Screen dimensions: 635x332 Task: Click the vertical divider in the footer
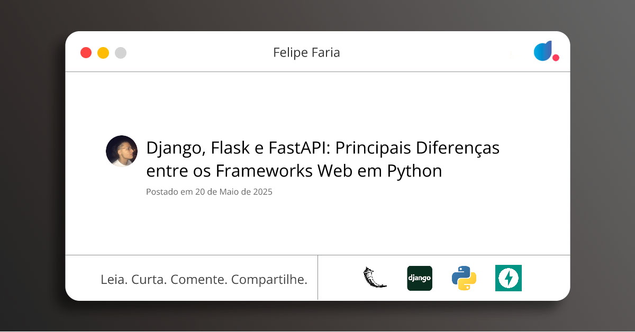317,278
